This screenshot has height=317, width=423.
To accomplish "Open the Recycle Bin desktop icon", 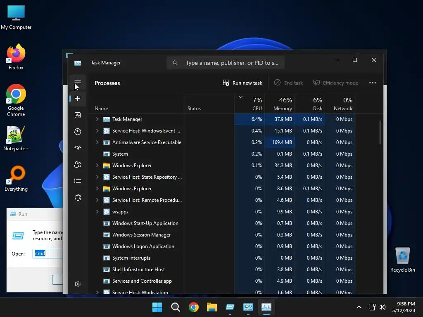I will coord(402,259).
